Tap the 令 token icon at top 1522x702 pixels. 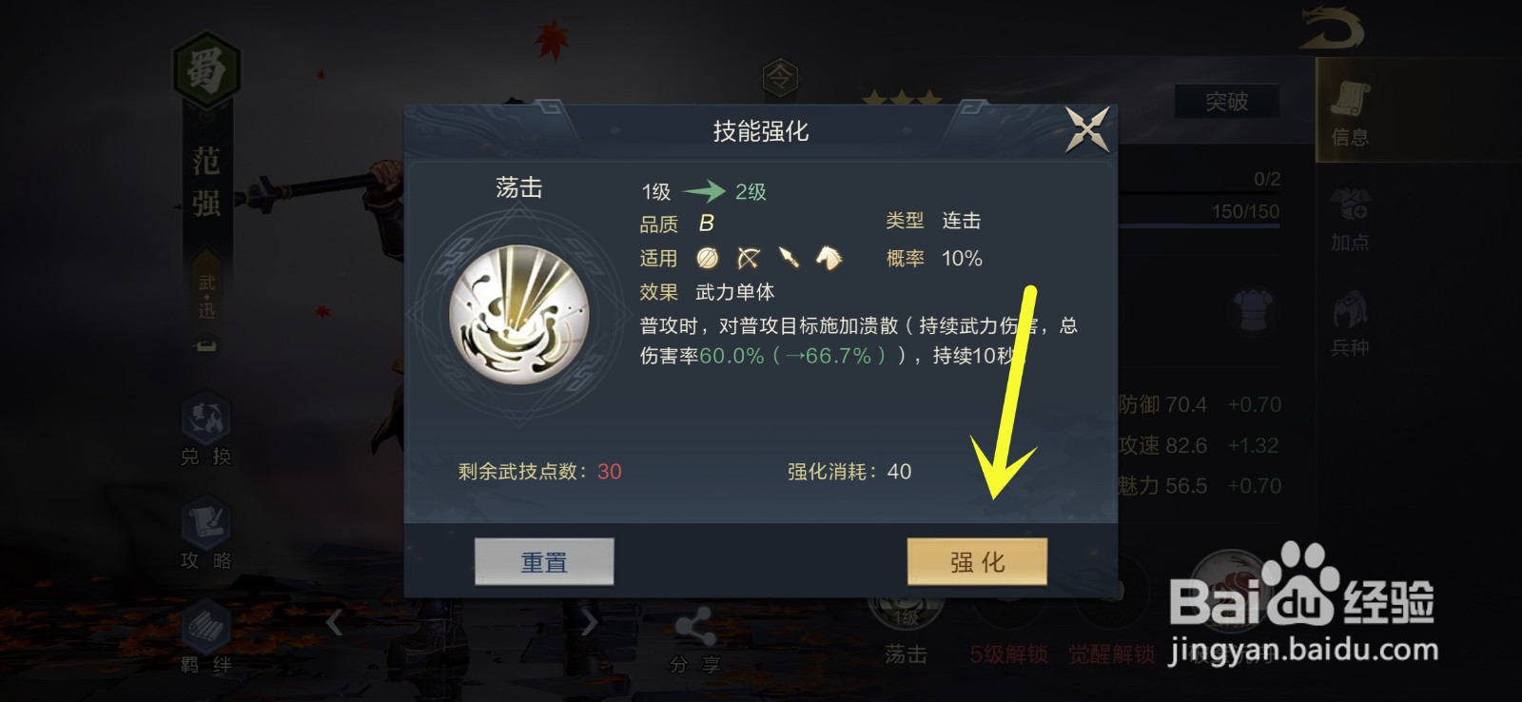tap(780, 76)
